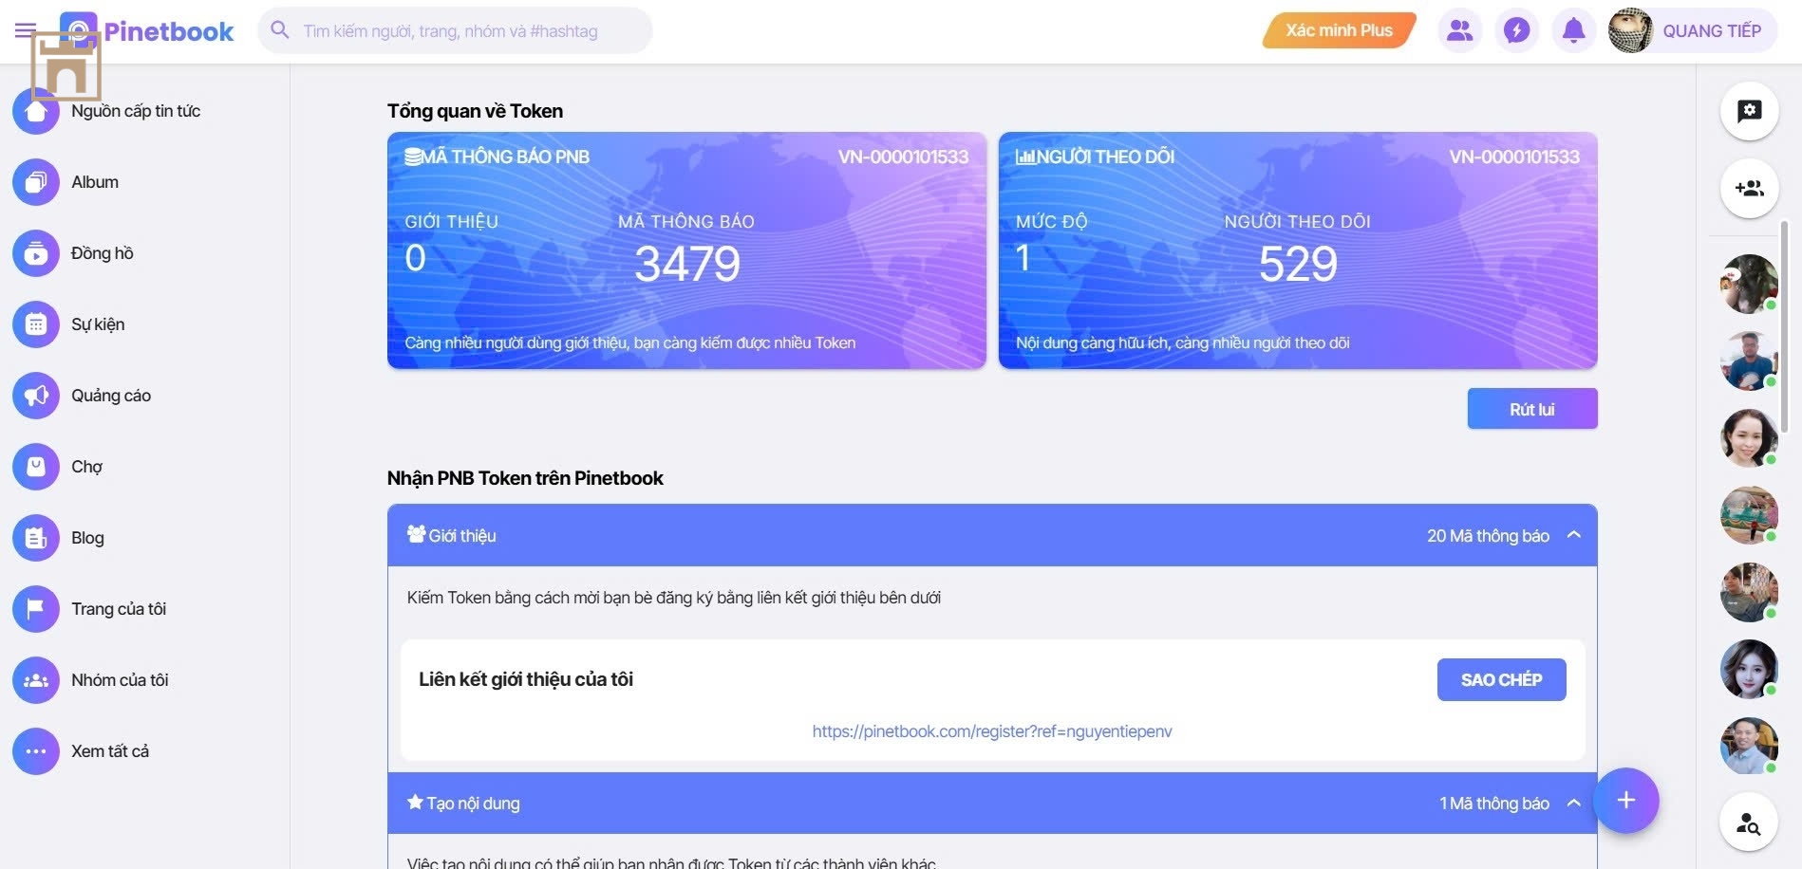This screenshot has height=869, width=1802.
Task: Open the pinetbook.com referral register link
Action: pos(992,731)
